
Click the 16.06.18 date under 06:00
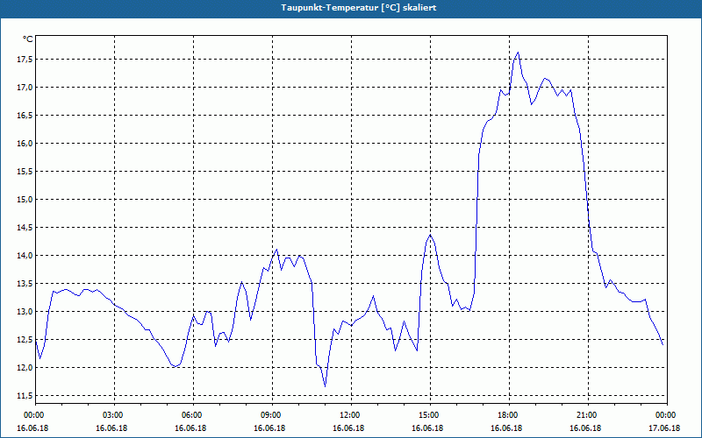pyautogui.click(x=190, y=428)
